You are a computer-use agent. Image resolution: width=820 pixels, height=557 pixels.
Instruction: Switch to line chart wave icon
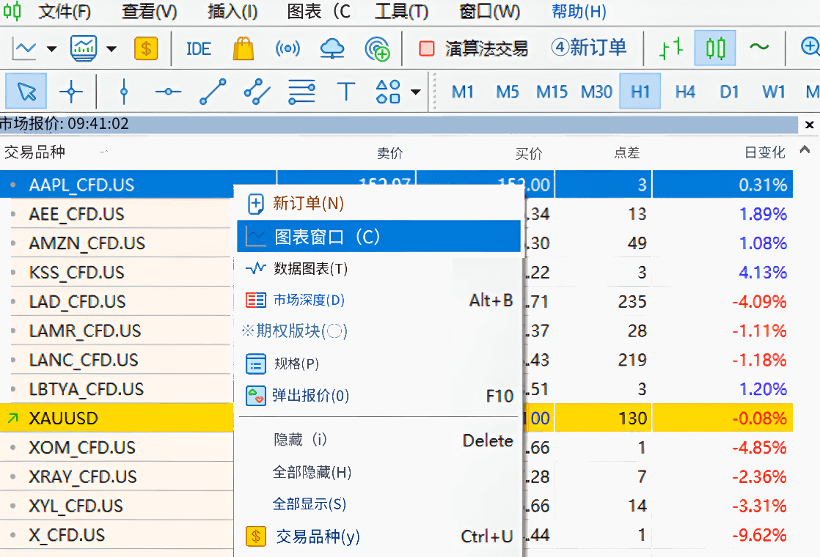coord(759,47)
